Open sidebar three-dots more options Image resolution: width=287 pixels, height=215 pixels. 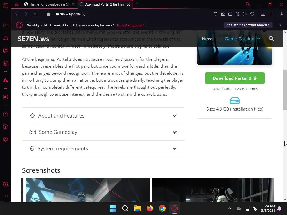pos(6,196)
